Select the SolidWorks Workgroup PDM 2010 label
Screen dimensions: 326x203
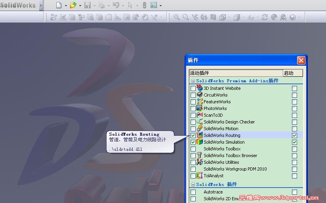point(235,169)
